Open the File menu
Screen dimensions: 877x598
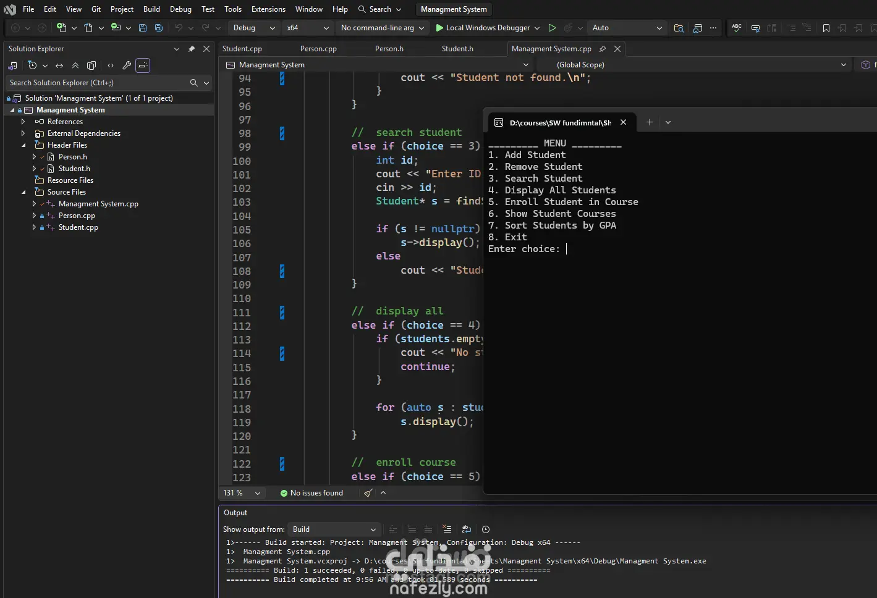click(28, 9)
